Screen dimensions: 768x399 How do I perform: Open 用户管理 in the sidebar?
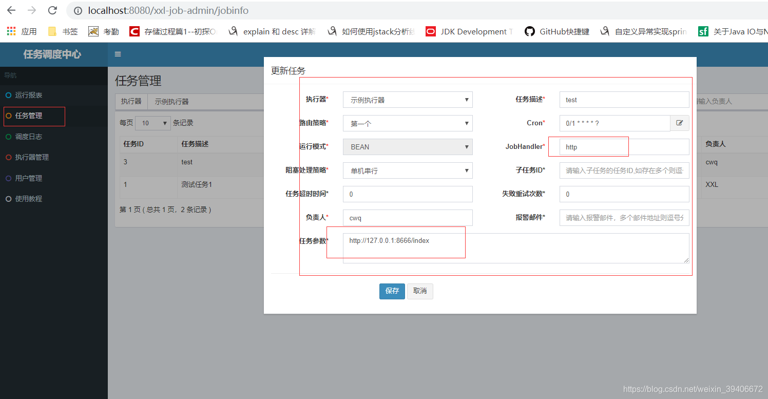[54, 178]
